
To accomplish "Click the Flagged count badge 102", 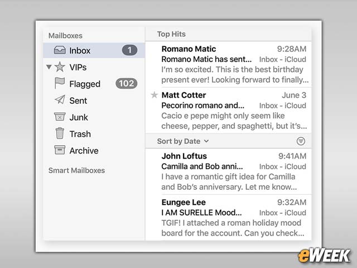I will coord(127,83).
